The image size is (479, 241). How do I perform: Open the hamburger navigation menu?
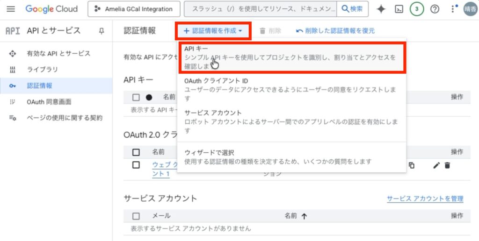pos(11,9)
